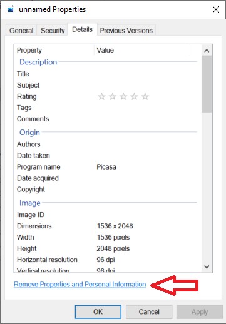Click the Origin section heading
The width and height of the screenshot is (226, 324).
(29, 133)
